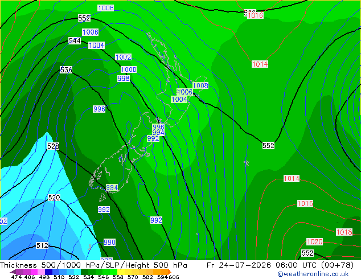Click the legend value 570
This screenshot has width=361, height=279.
click(133, 277)
